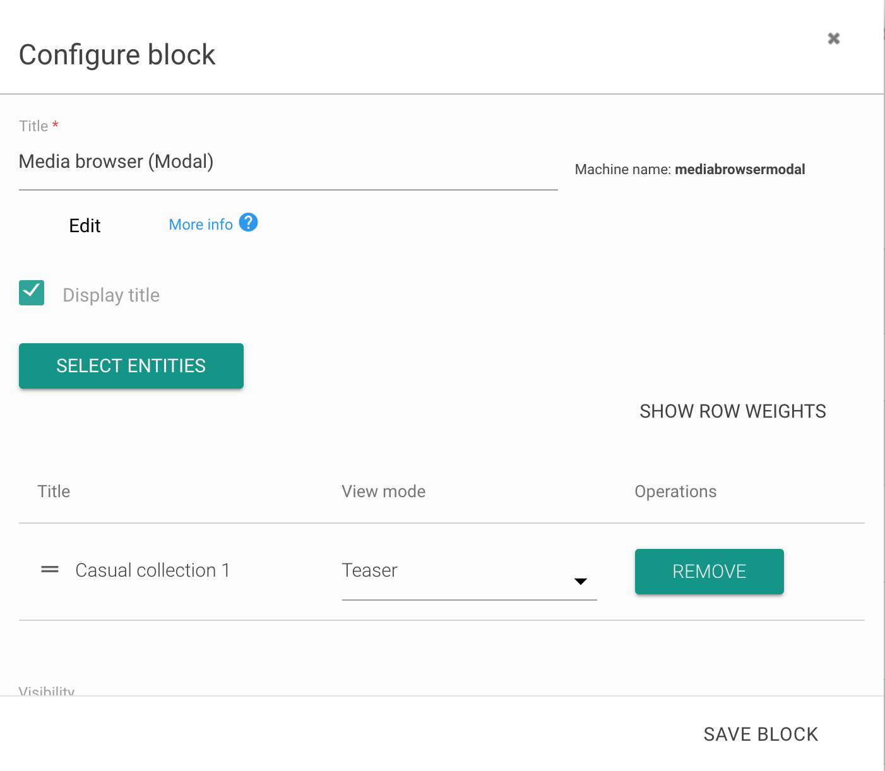This screenshot has height=771, width=885.
Task: Click the Display title label text
Action: [x=111, y=295]
